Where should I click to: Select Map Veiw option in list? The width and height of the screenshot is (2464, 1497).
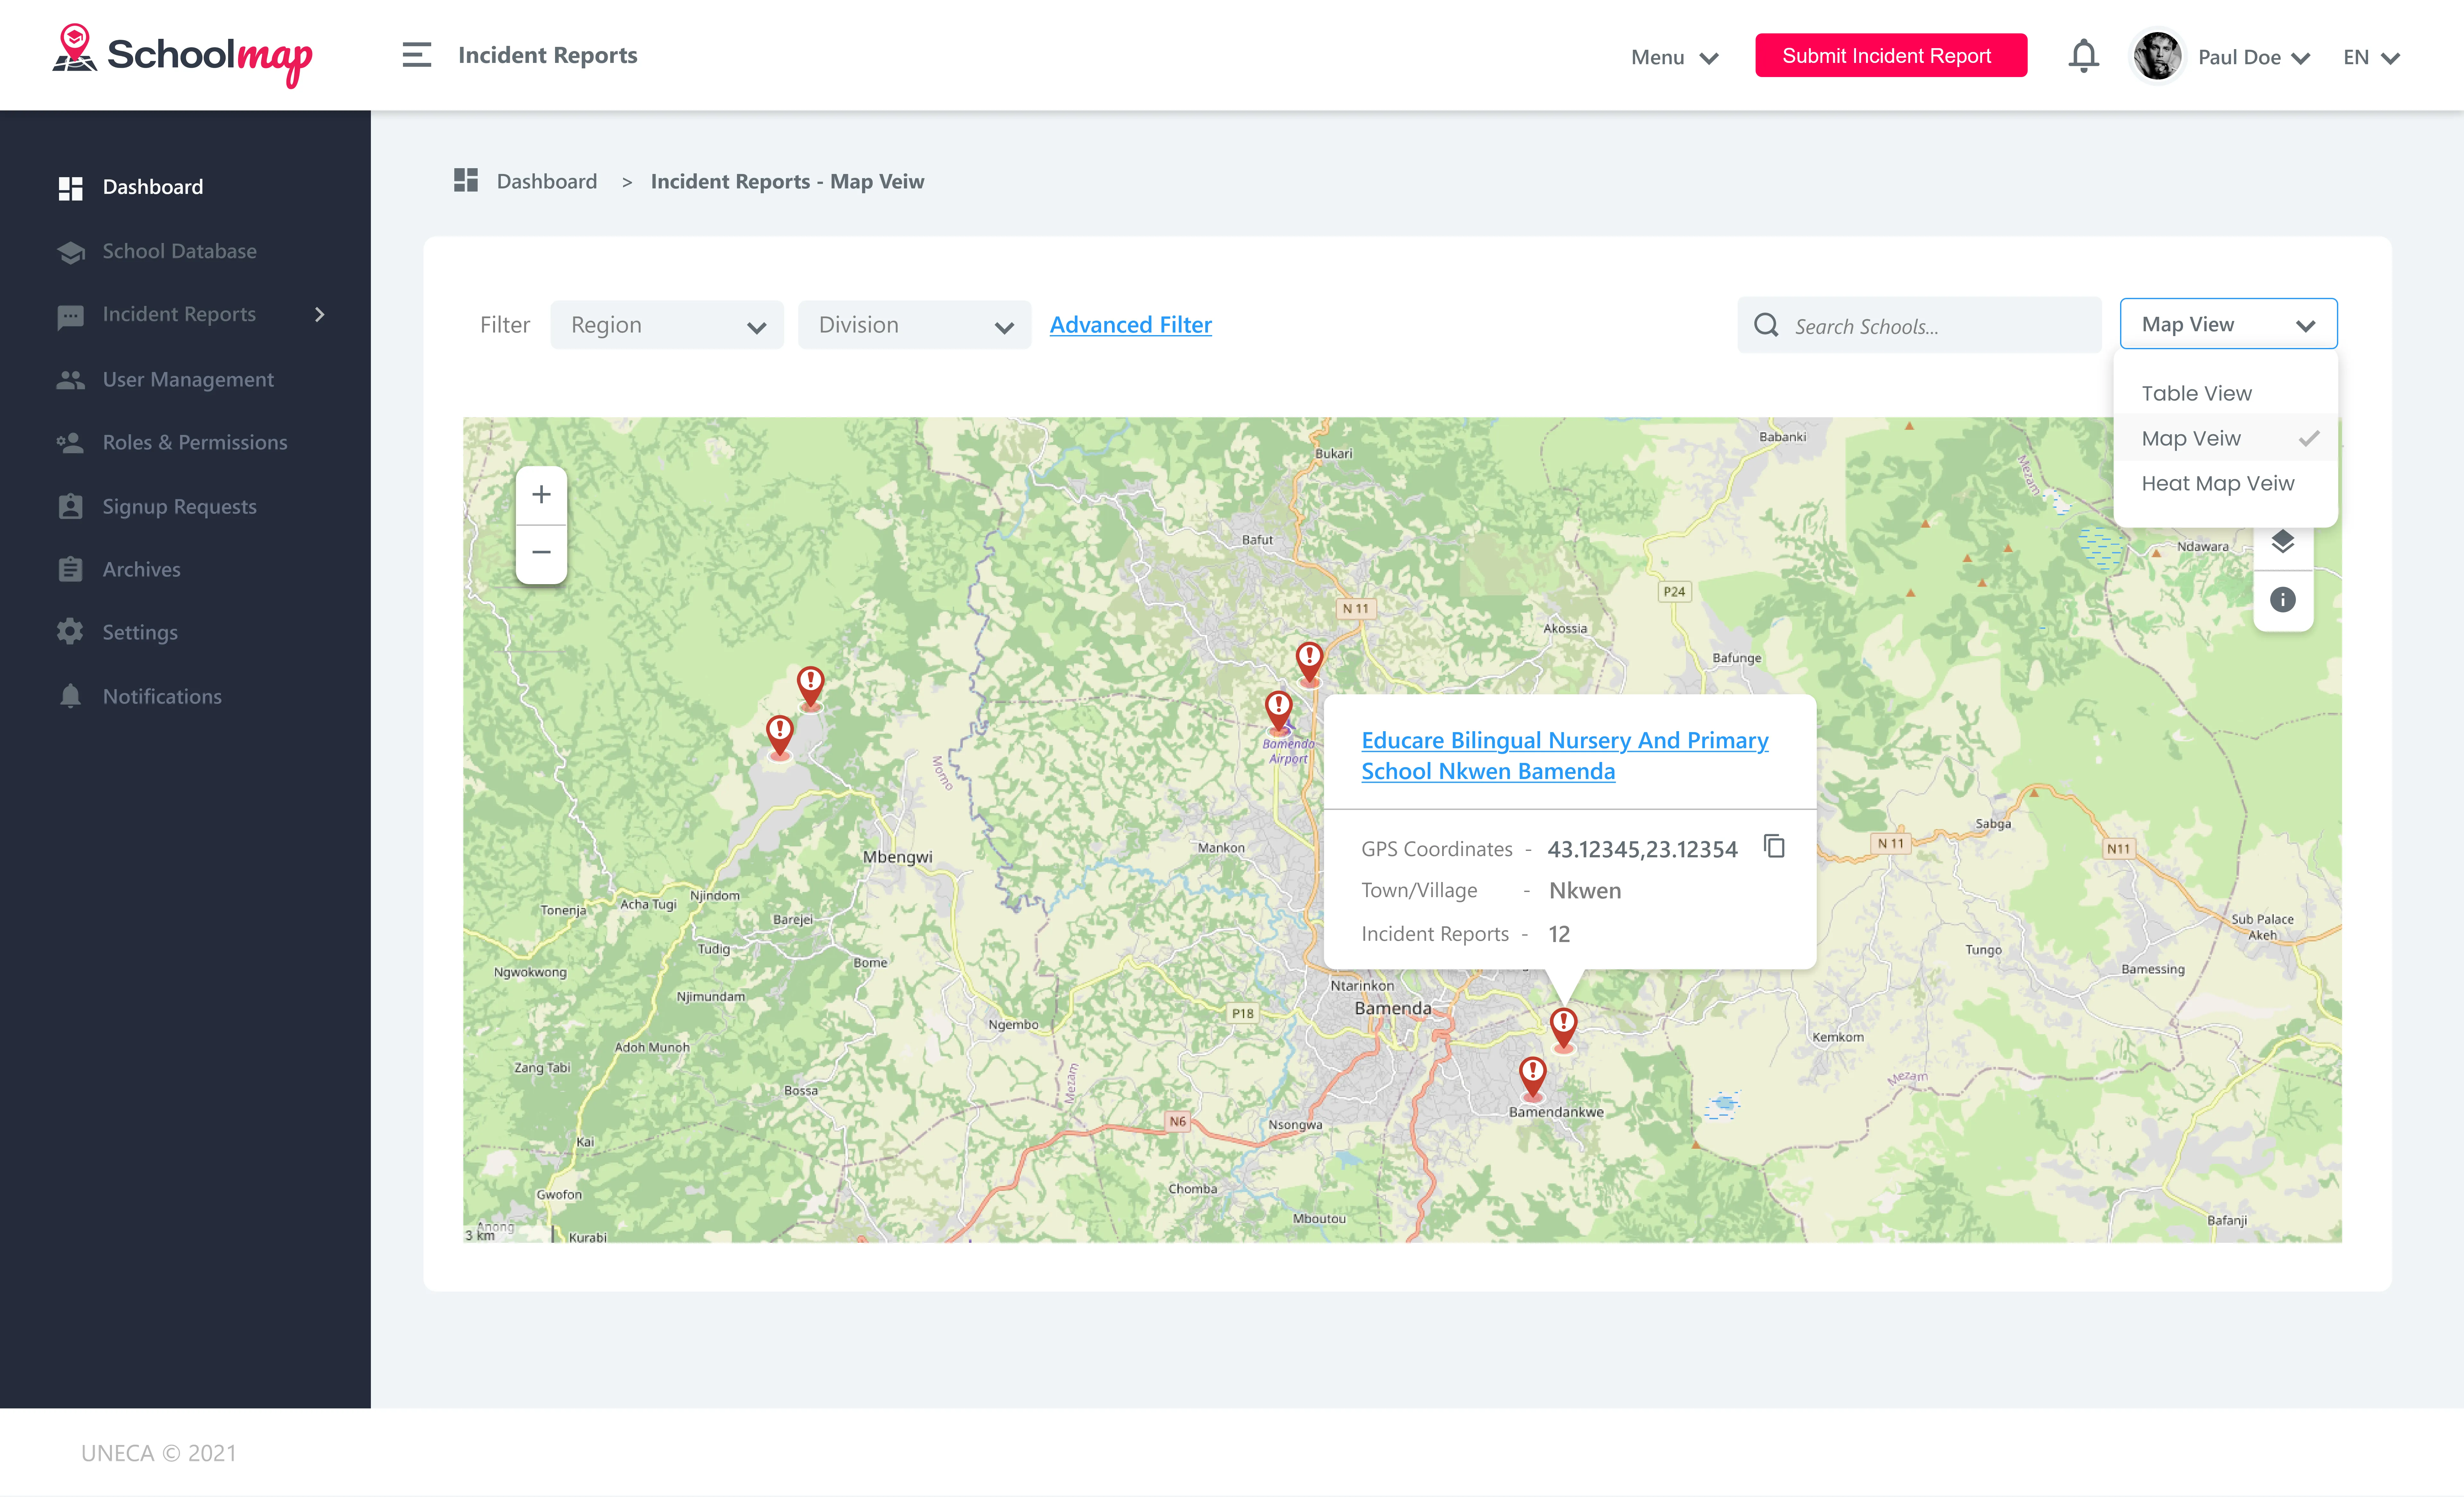pyautogui.click(x=2226, y=438)
